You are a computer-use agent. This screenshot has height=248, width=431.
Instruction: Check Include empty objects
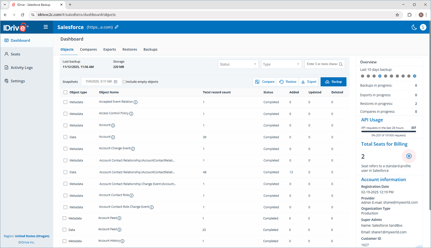[124, 82]
